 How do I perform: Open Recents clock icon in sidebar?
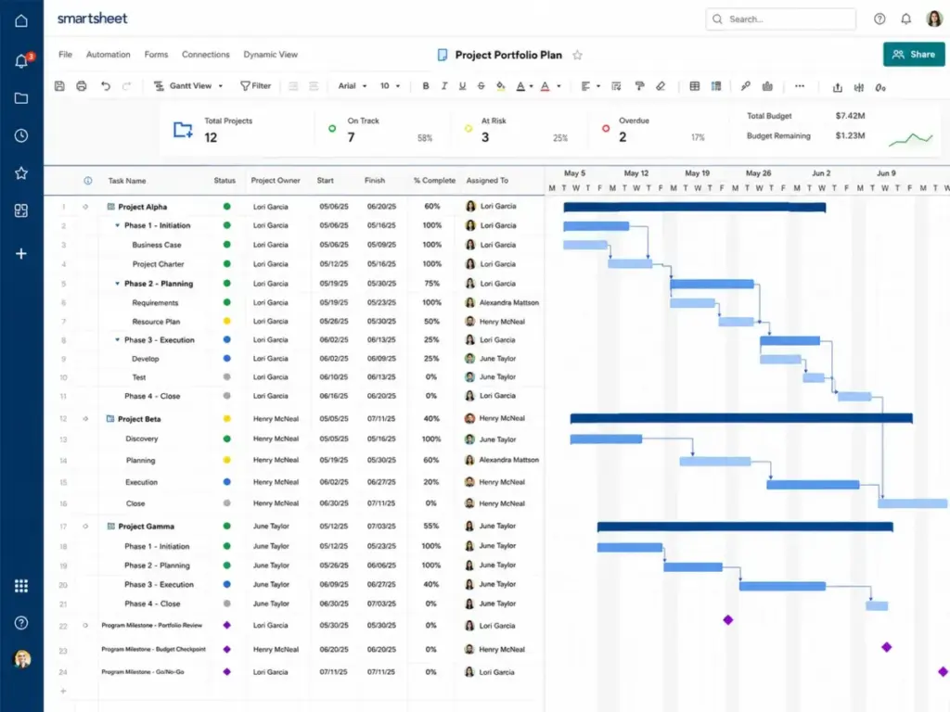[x=21, y=135]
